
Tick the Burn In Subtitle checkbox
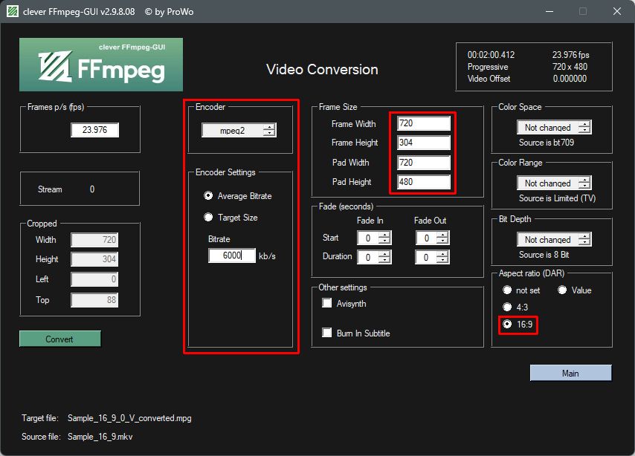tap(327, 333)
